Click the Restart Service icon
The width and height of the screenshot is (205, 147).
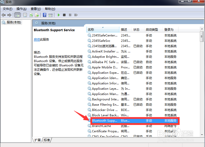tap(76, 15)
